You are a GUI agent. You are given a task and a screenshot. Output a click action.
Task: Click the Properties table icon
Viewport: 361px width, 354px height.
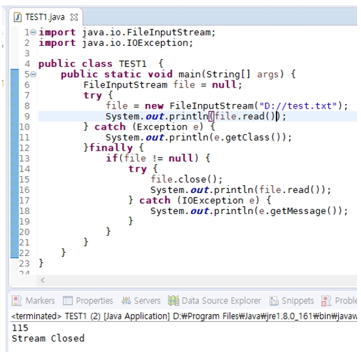68,300
